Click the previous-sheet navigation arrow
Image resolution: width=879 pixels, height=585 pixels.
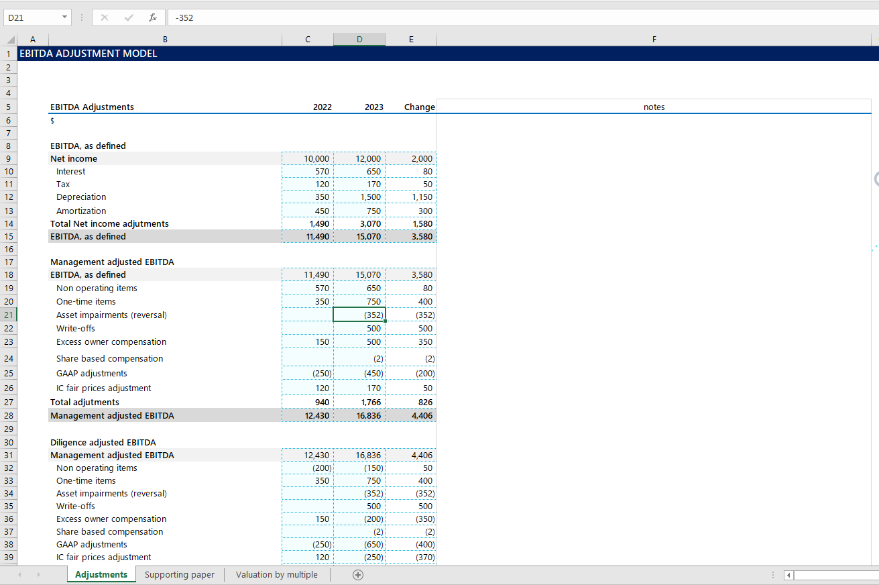point(19,574)
